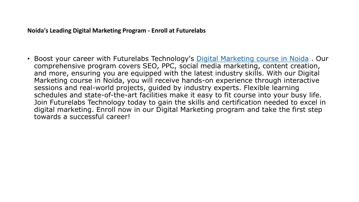Open the Digital Marketing course in Noida link
Viewport: 359px width, 202px height.
(252, 59)
